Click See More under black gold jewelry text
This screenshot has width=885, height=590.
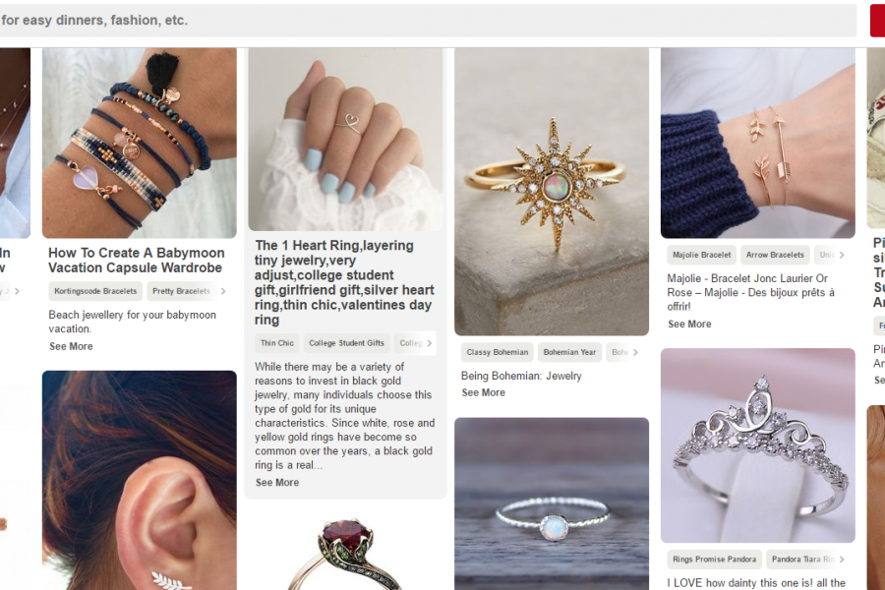click(x=277, y=483)
